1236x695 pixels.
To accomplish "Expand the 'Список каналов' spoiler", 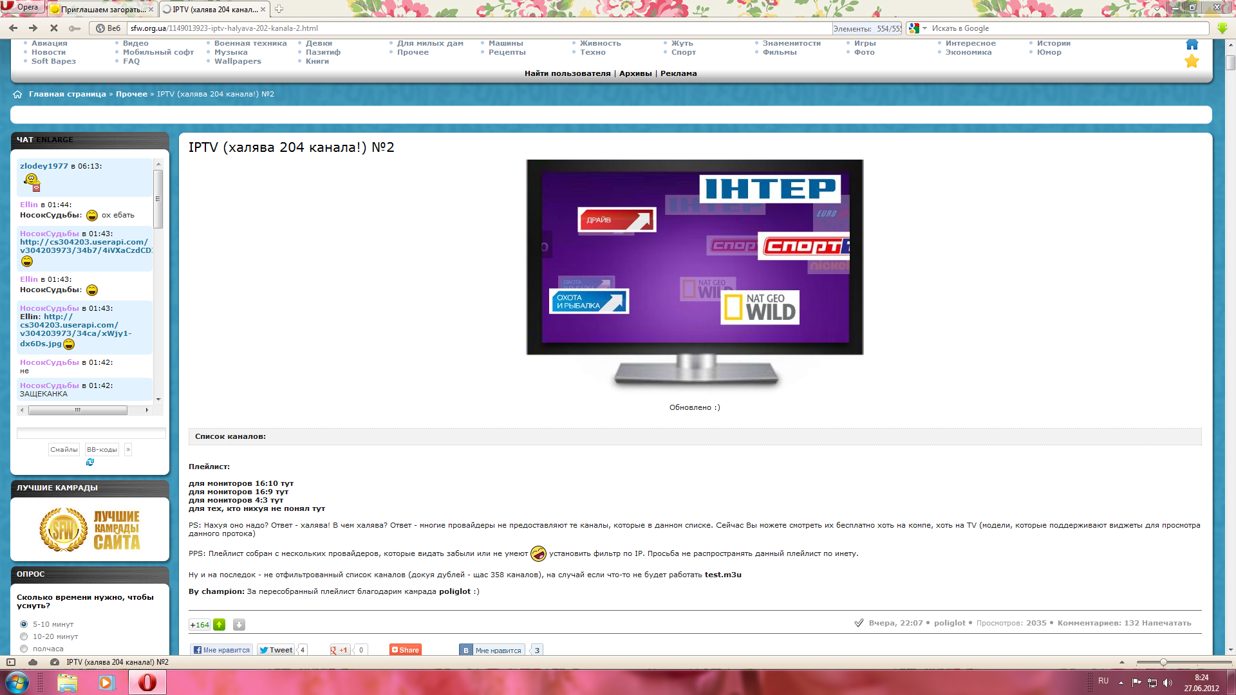I will click(230, 436).
